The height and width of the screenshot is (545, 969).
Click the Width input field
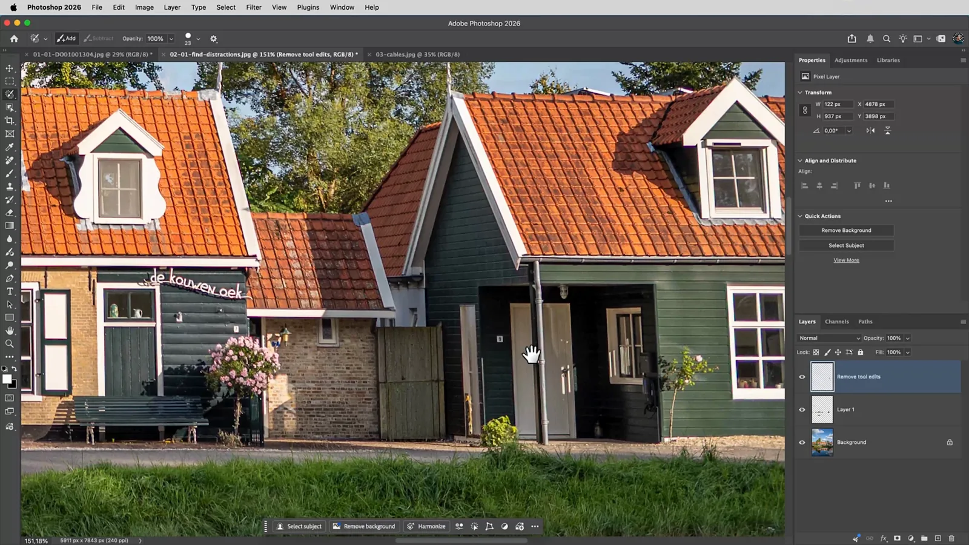pyautogui.click(x=838, y=104)
